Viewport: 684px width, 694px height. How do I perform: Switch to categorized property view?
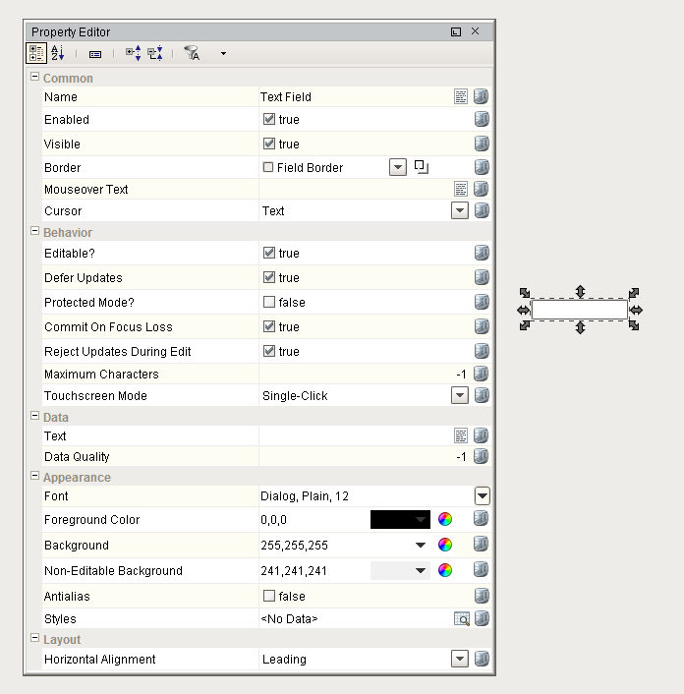[x=35, y=54]
